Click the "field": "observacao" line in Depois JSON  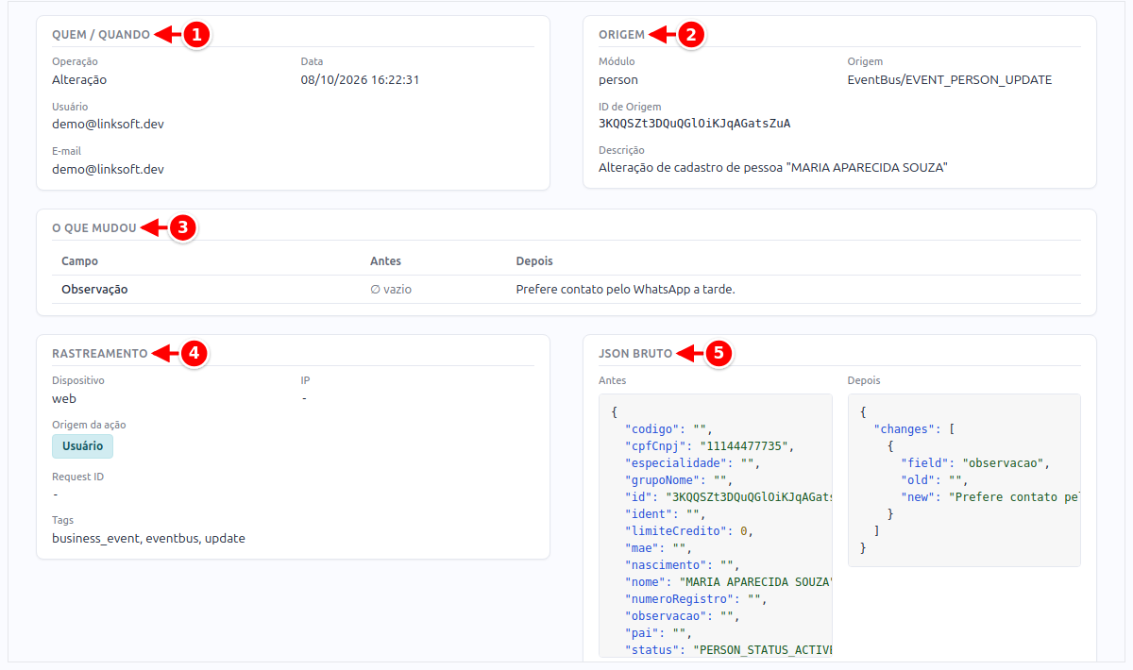975,463
